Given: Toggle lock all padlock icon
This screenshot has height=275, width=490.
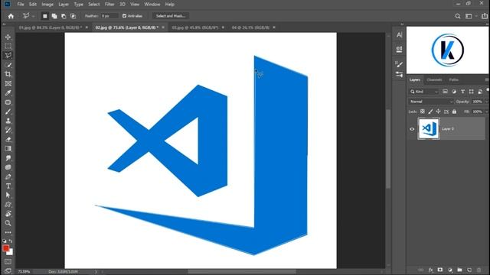Looking at the screenshot, I should (x=454, y=112).
